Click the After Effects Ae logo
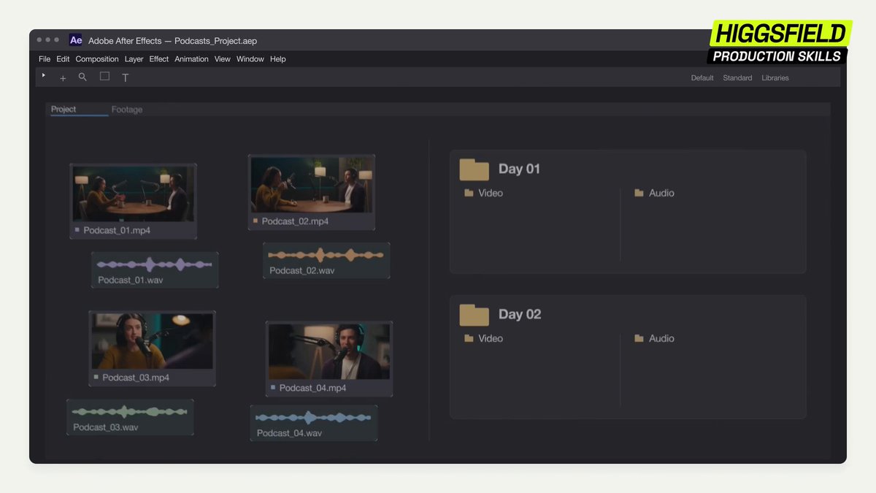 pyautogui.click(x=76, y=40)
